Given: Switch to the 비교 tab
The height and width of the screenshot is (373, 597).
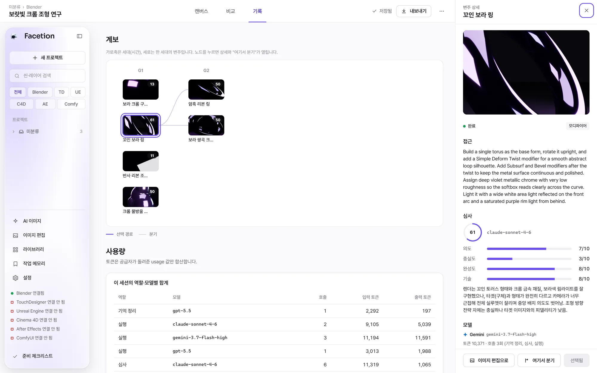Looking at the screenshot, I should tap(230, 11).
